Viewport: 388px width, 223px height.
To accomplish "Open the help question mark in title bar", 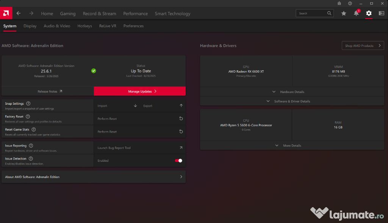I will pos(350,3).
